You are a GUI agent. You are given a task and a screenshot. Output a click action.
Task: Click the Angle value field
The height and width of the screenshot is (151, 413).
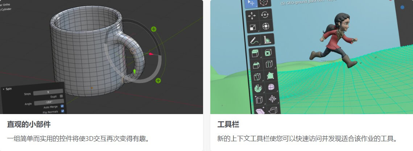click(49, 102)
